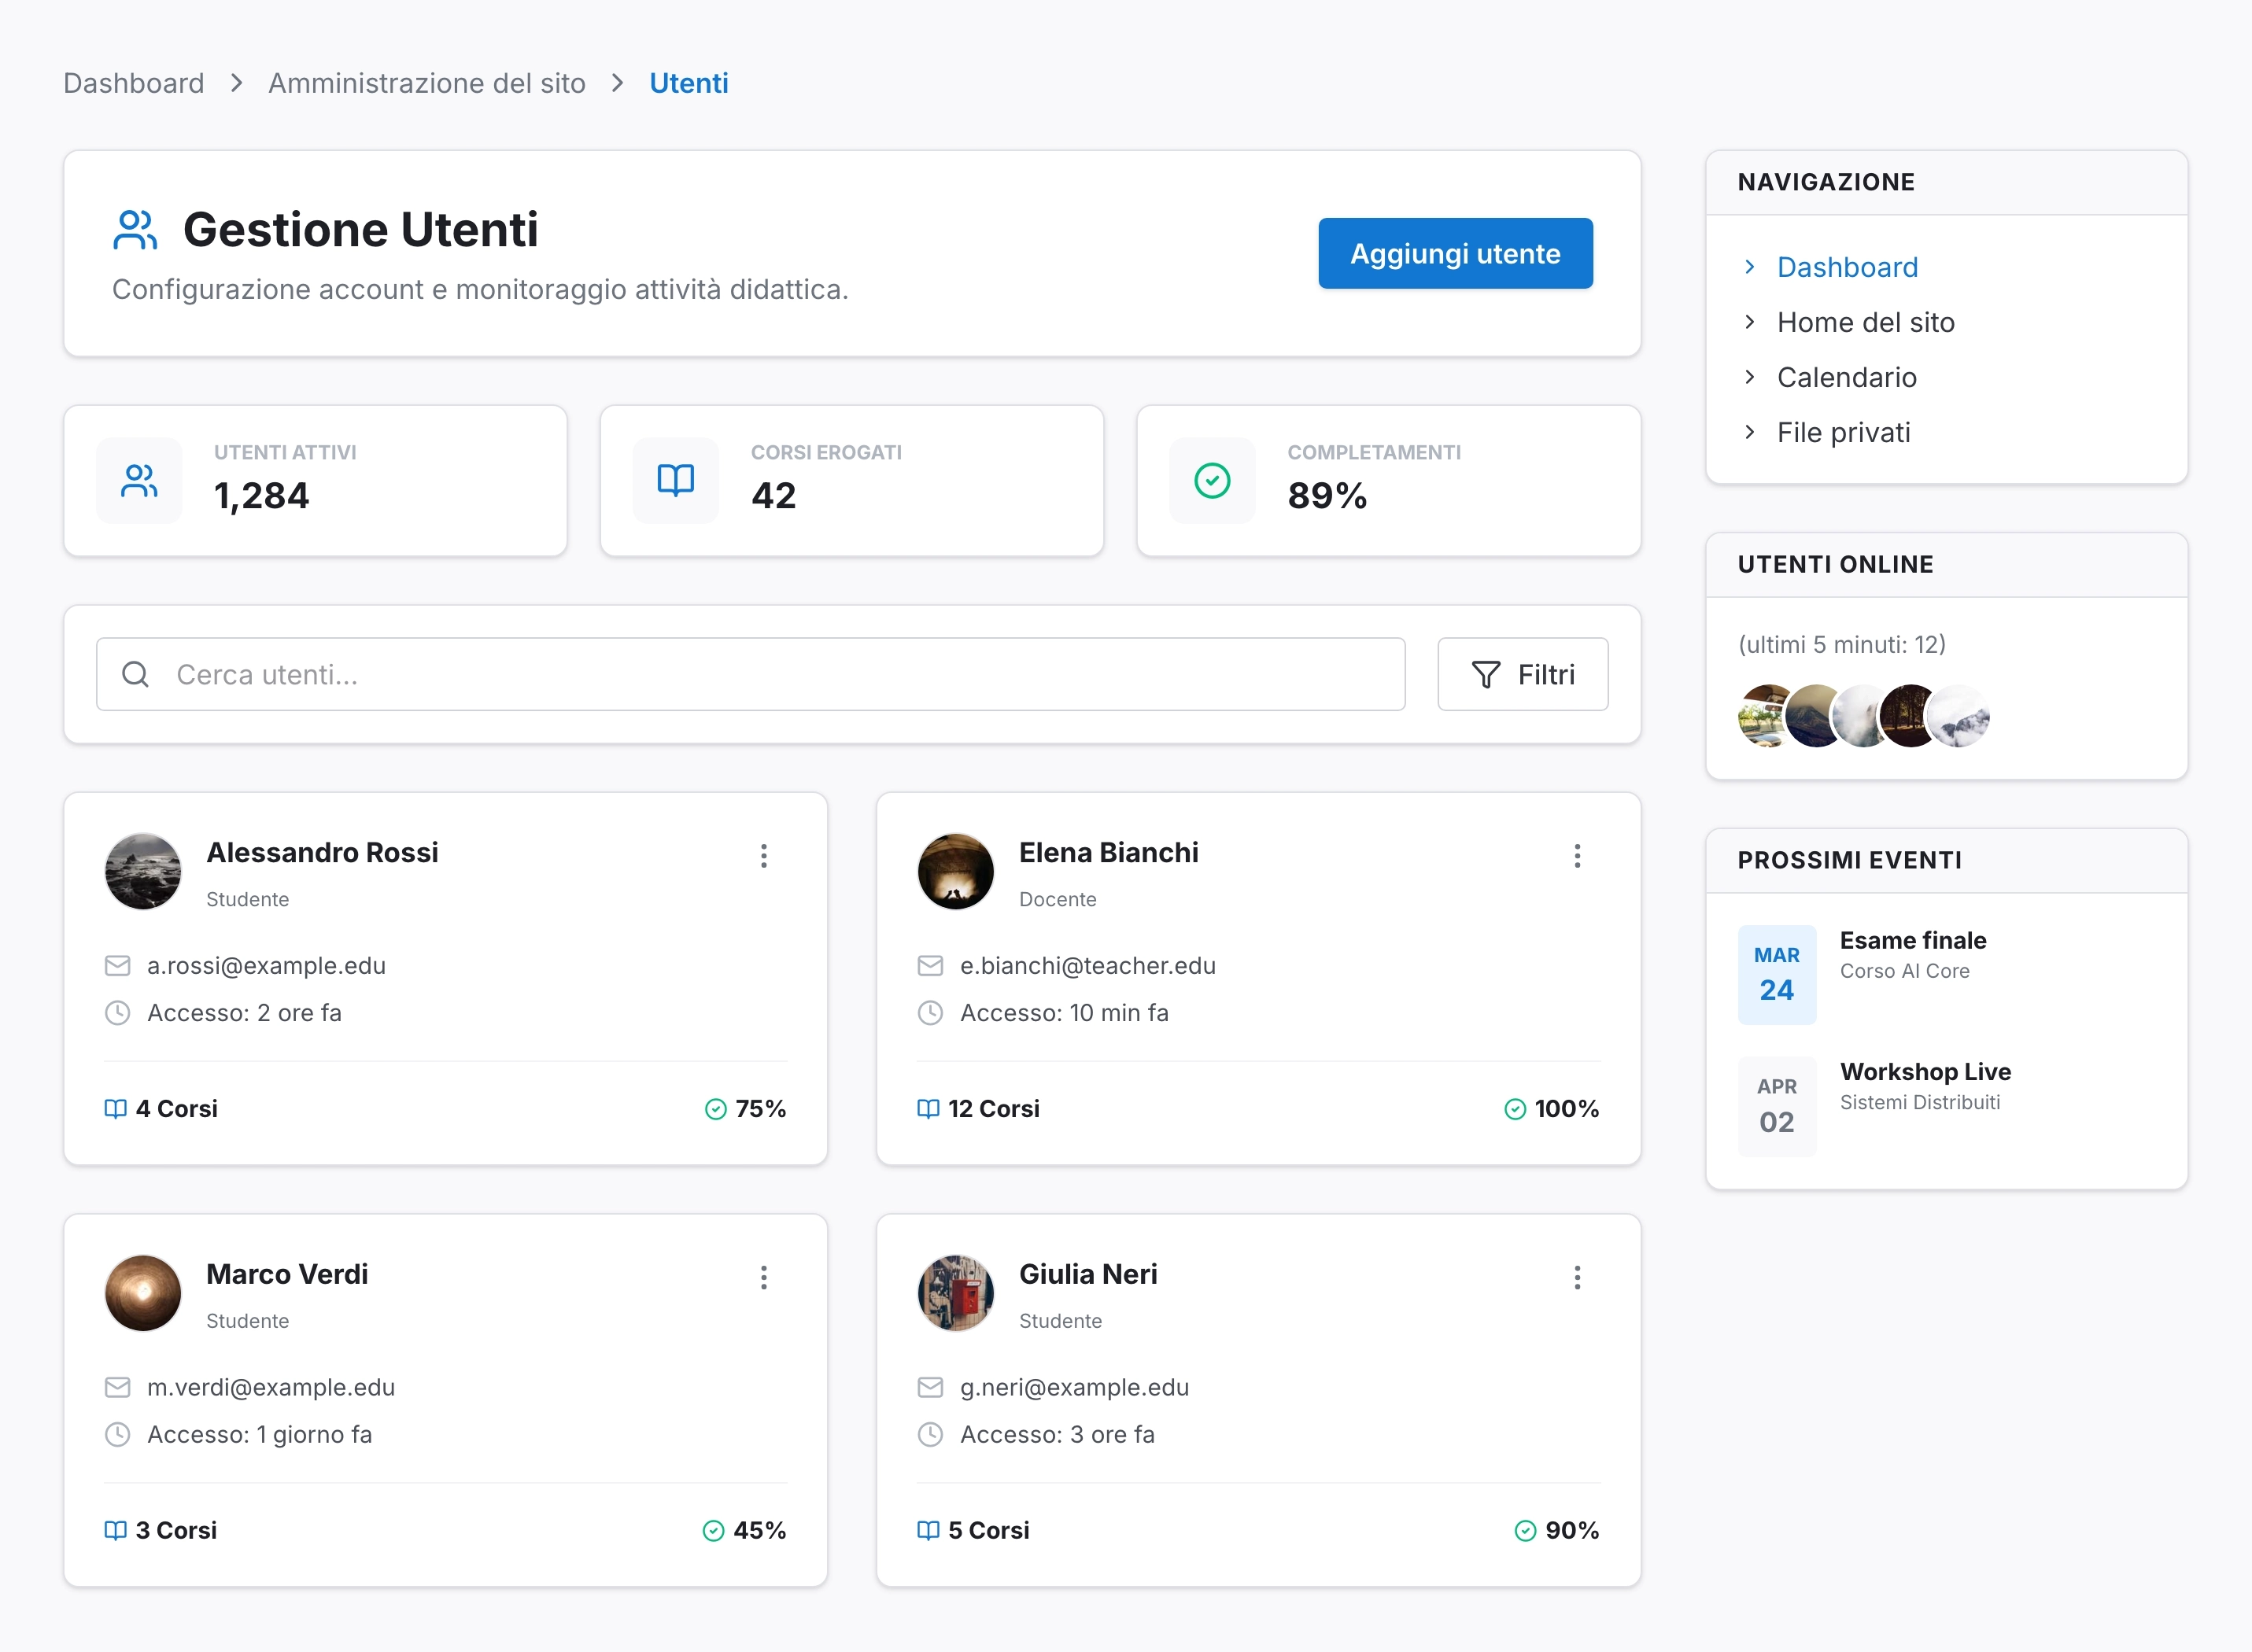2252x1652 pixels.
Task: Open the menu on Alessandro Rossi's card
Action: tap(764, 856)
